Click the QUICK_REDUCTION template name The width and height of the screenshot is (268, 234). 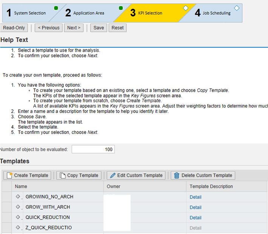tap(48, 217)
